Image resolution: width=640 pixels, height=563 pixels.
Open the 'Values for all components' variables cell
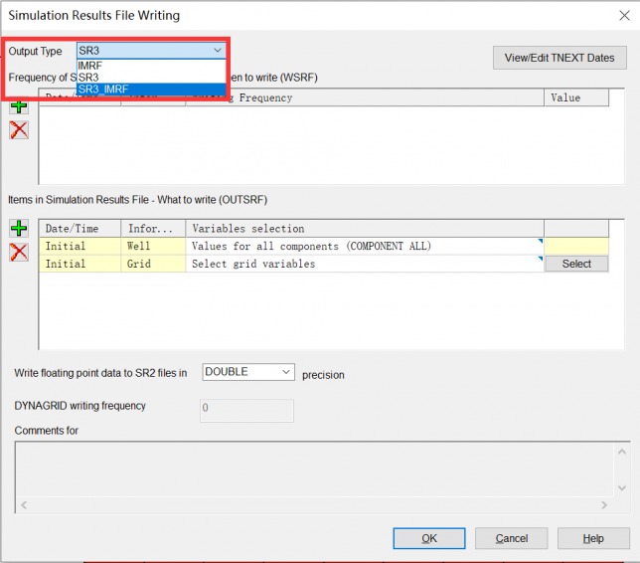pyautogui.click(x=364, y=246)
